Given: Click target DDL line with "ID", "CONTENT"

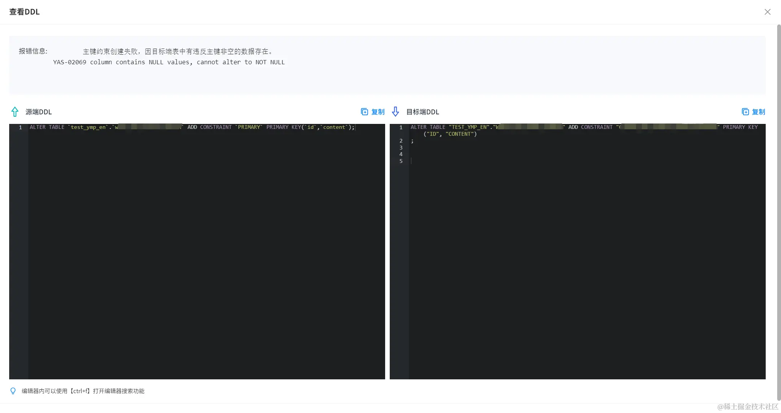Looking at the screenshot, I should (450, 134).
